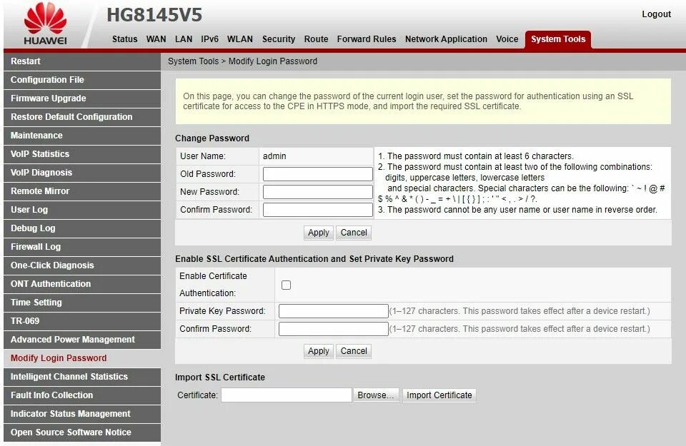Log out using the Logout link
The height and width of the screenshot is (446, 686).
(x=656, y=14)
